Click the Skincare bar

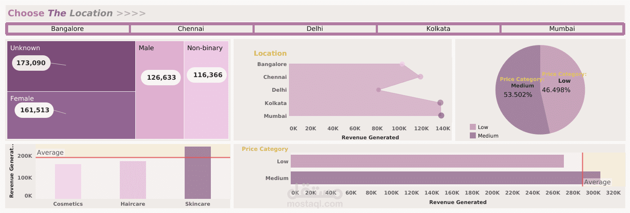(198, 173)
